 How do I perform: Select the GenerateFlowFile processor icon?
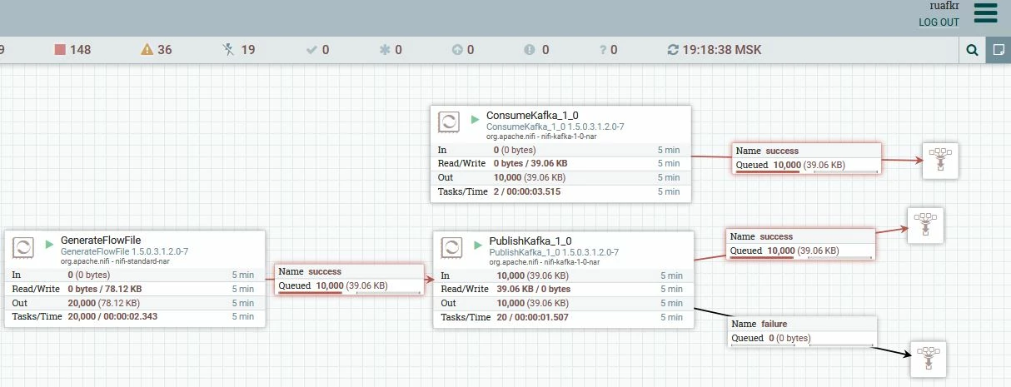coord(23,246)
